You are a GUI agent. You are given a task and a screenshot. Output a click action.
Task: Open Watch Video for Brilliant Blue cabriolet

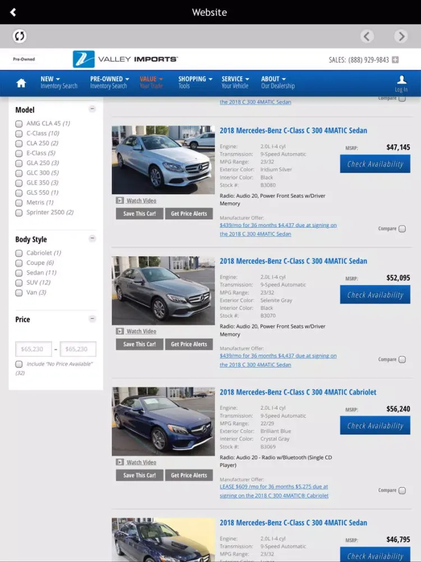point(136,463)
